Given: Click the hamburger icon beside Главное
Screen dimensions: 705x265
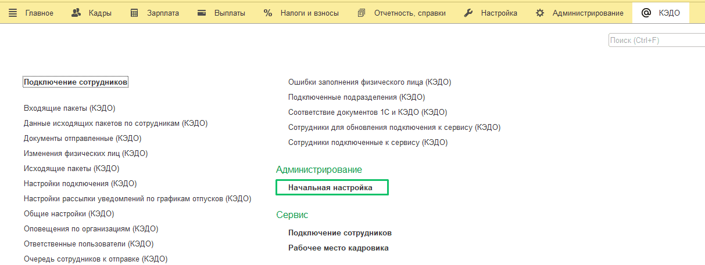Looking at the screenshot, I should 13,13.
